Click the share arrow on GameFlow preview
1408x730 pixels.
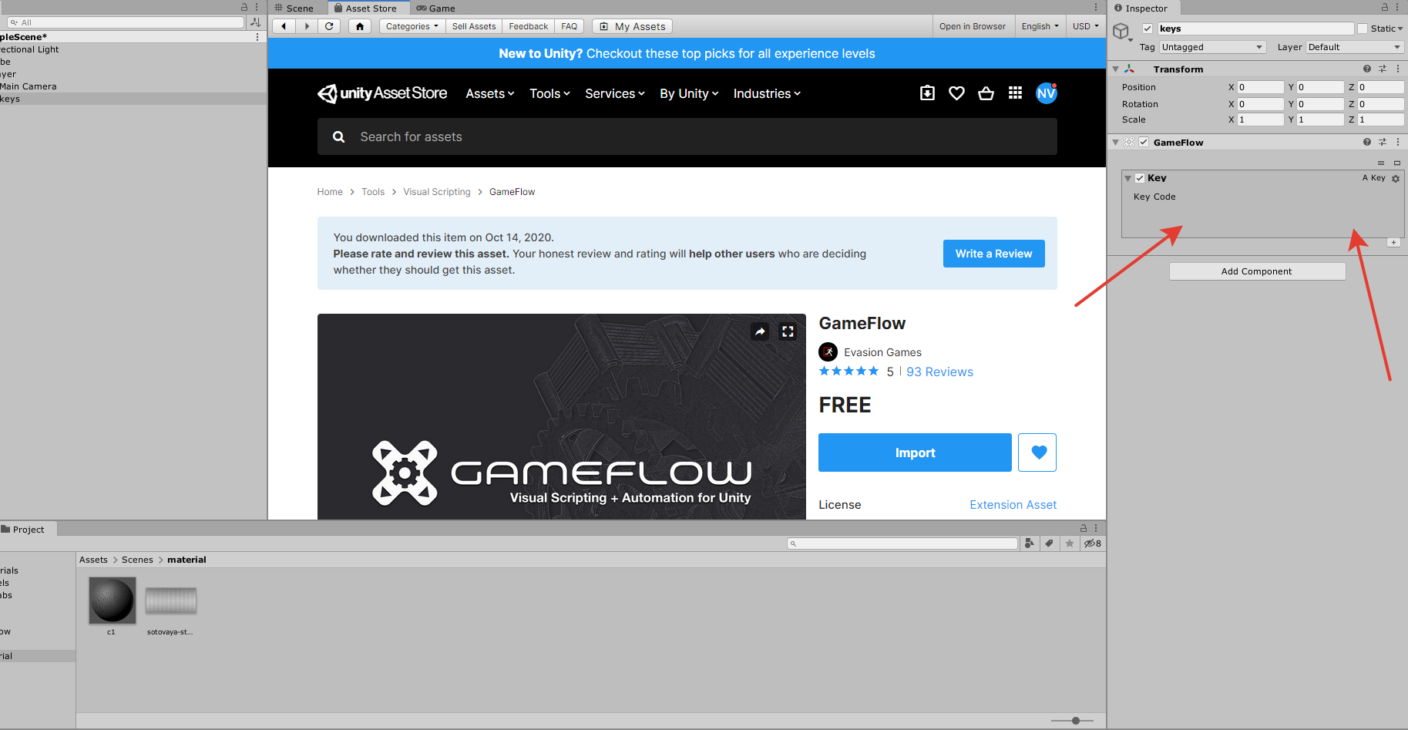pyautogui.click(x=761, y=331)
